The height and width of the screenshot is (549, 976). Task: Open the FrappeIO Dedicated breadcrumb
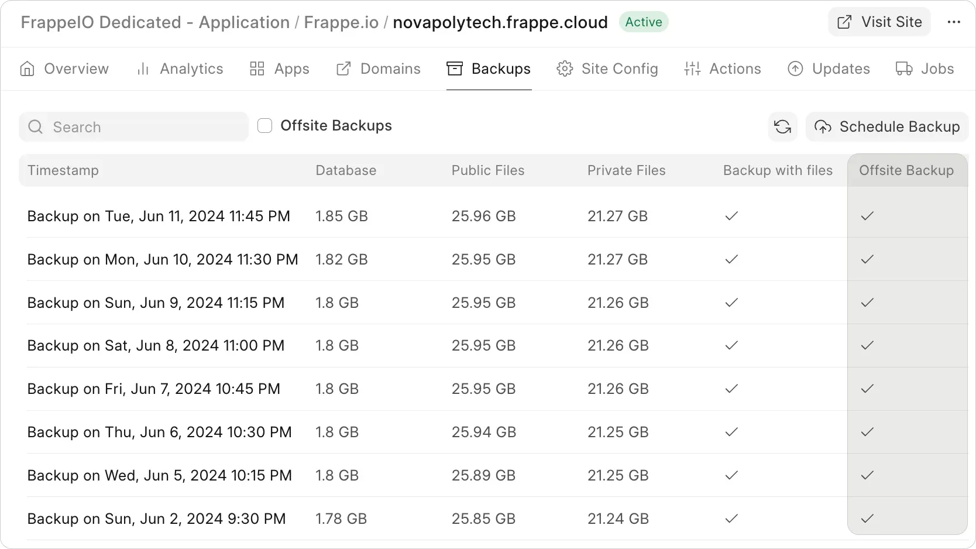click(154, 22)
